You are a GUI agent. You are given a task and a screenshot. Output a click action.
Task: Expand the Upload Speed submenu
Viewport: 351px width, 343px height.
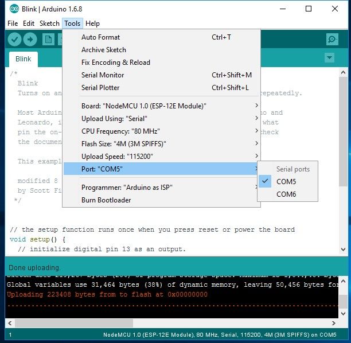162,157
